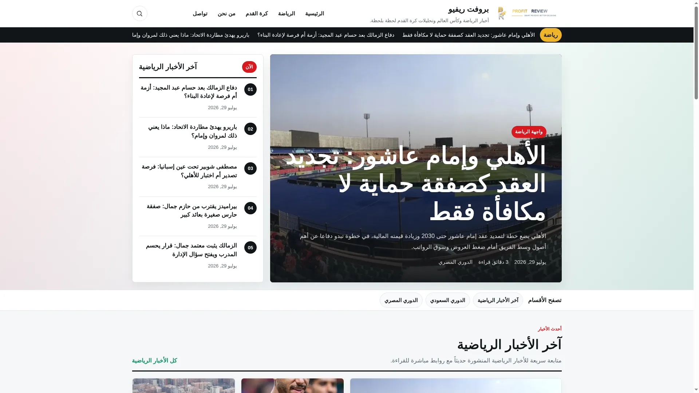Open the الرئيسية menu item

(x=315, y=13)
